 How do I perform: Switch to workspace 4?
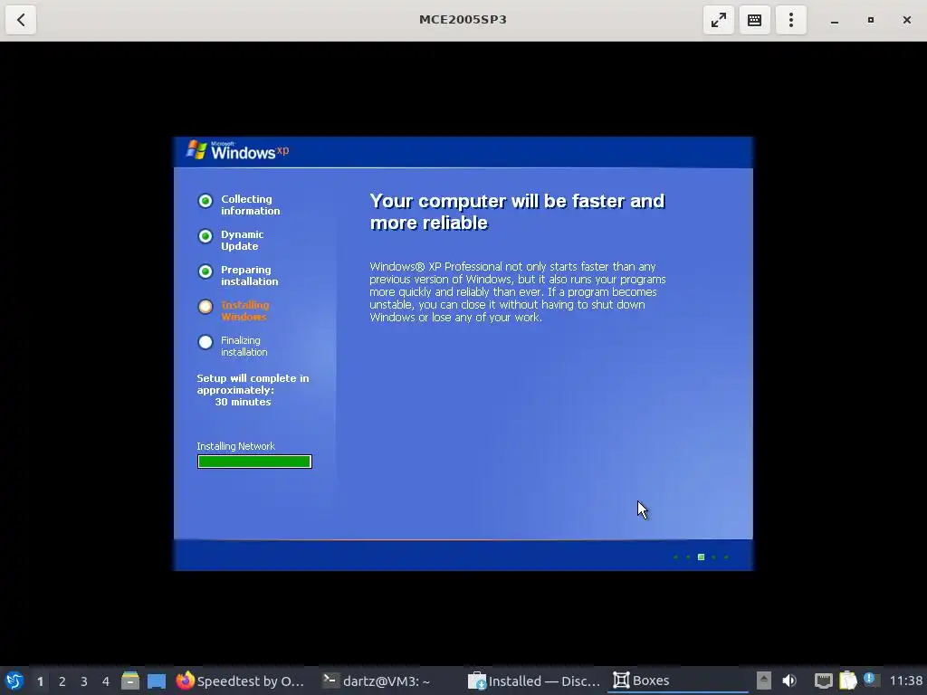point(106,681)
